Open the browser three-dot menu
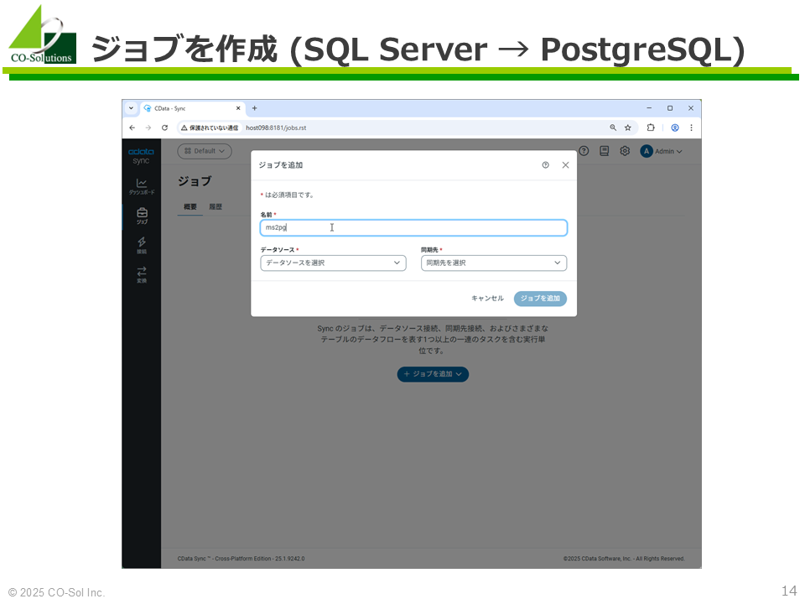 [x=691, y=128]
